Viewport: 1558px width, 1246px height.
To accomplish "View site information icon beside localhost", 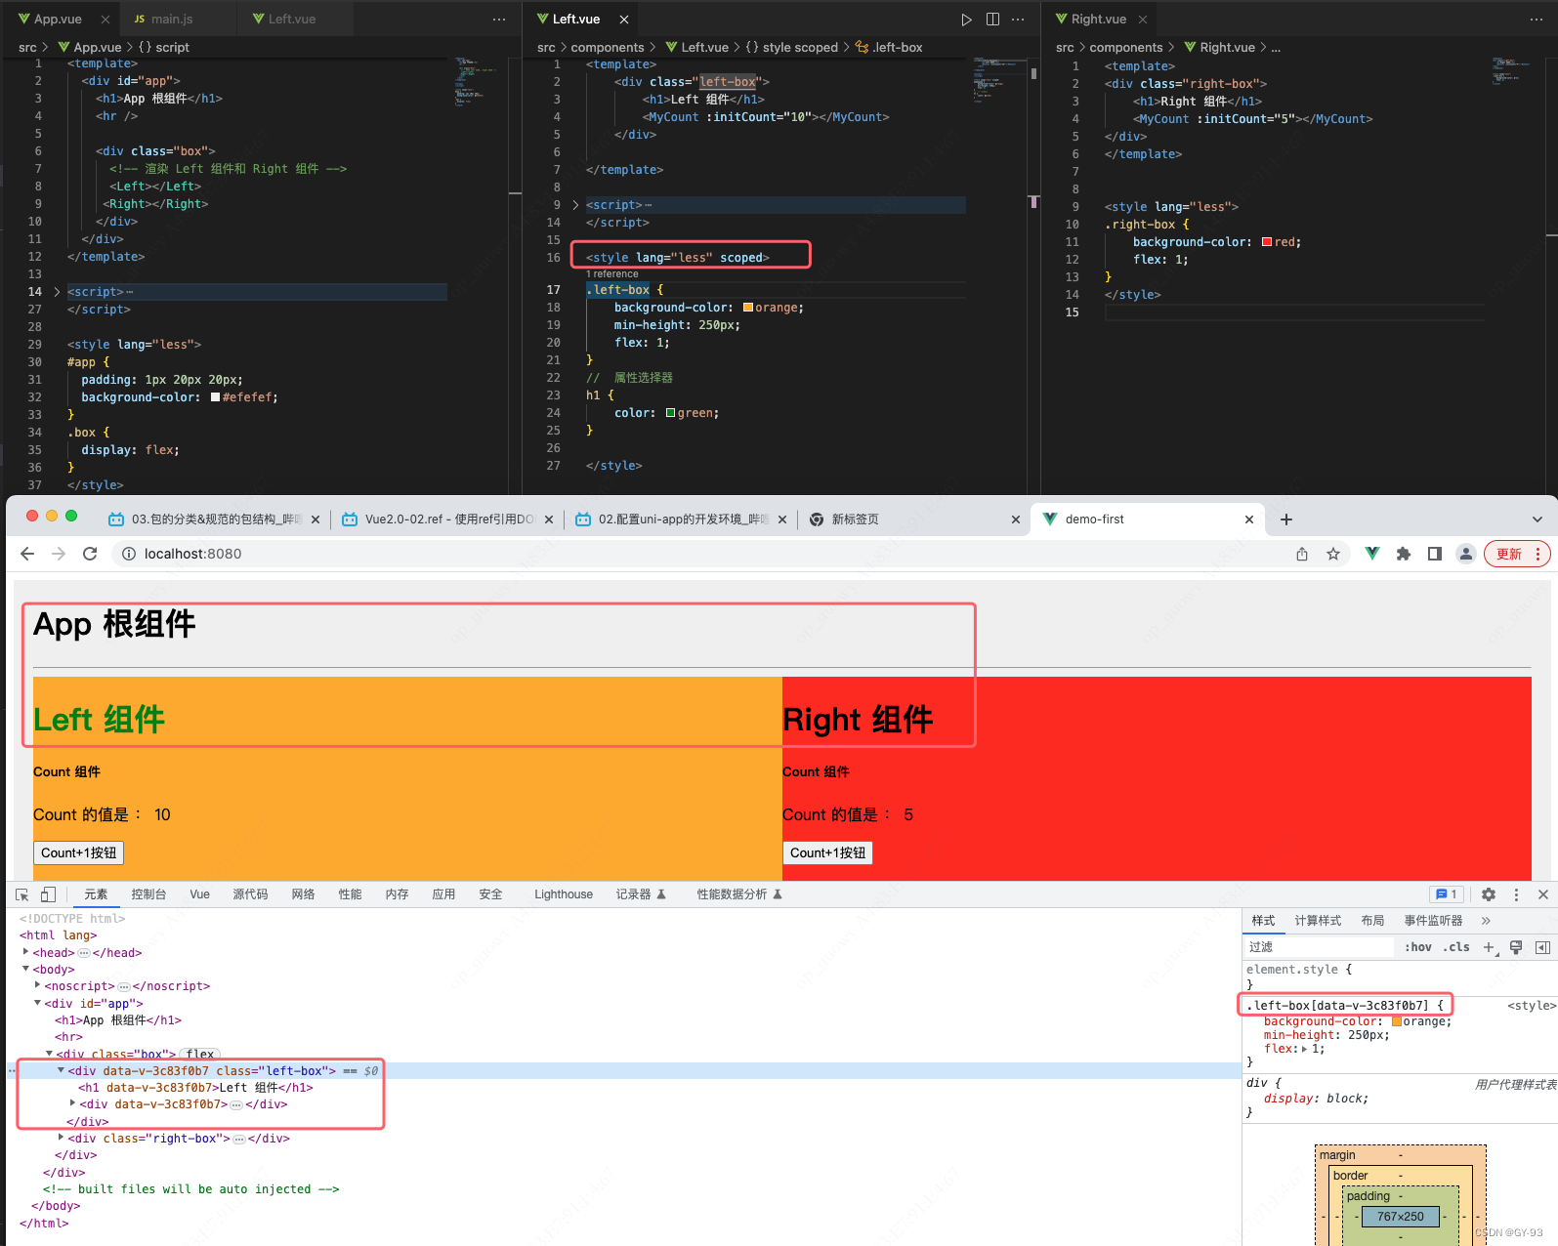I will point(128,554).
